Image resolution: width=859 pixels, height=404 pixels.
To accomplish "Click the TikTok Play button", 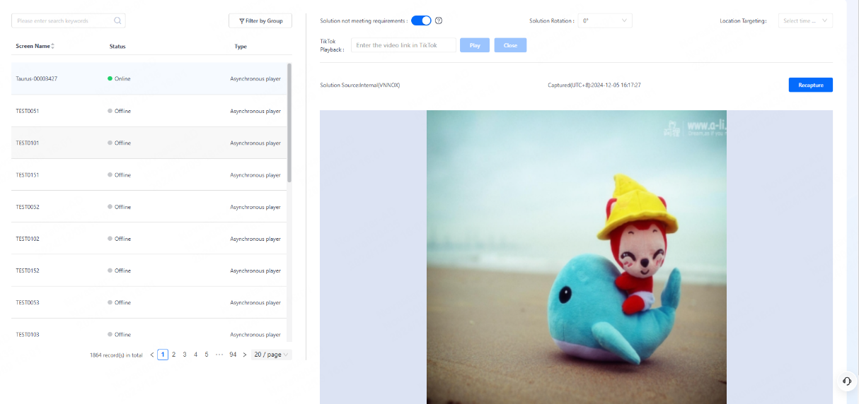I will [475, 45].
